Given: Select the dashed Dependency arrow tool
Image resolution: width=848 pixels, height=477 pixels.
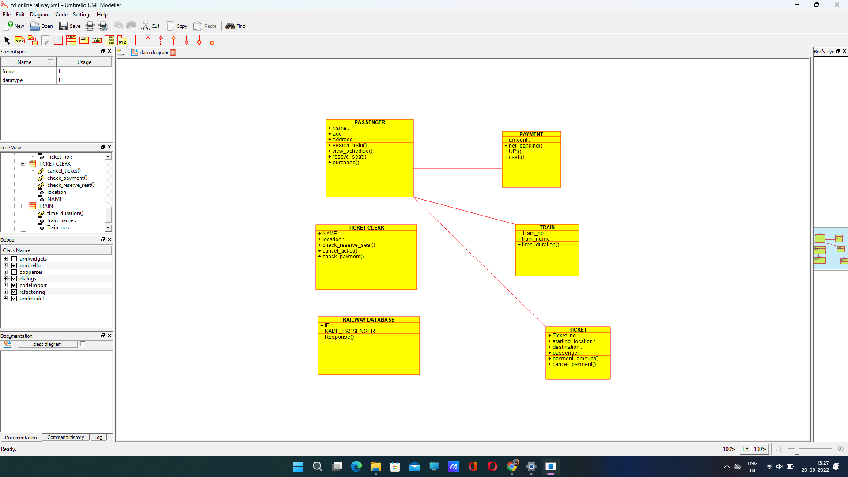Looking at the screenshot, I should coord(161,41).
